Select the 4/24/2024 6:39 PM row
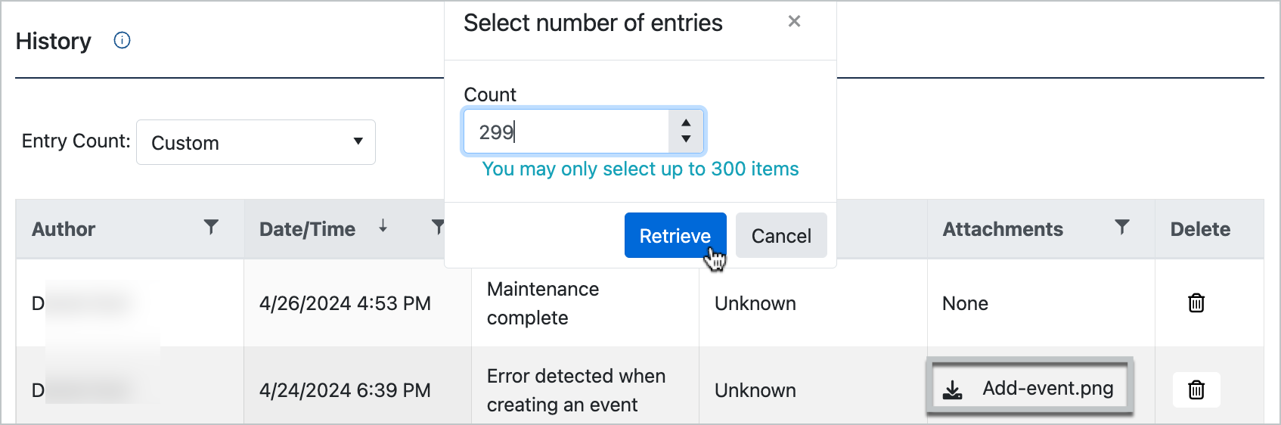 (345, 390)
